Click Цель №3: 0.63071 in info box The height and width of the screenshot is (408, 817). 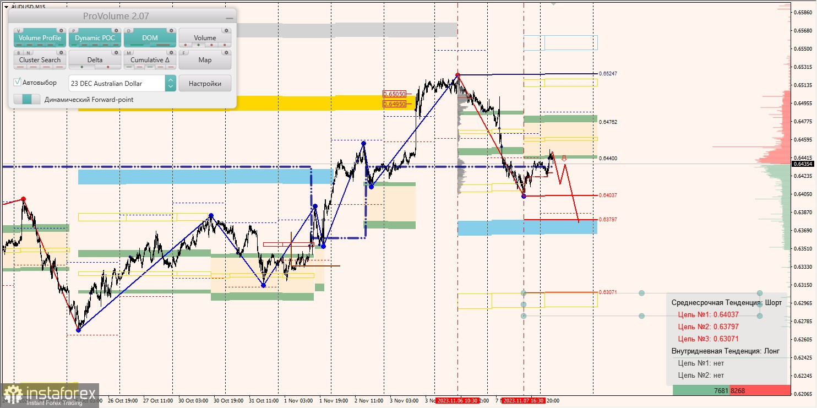pyautogui.click(x=708, y=339)
